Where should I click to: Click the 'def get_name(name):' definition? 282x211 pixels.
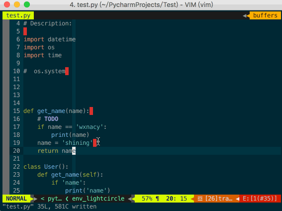click(x=56, y=111)
